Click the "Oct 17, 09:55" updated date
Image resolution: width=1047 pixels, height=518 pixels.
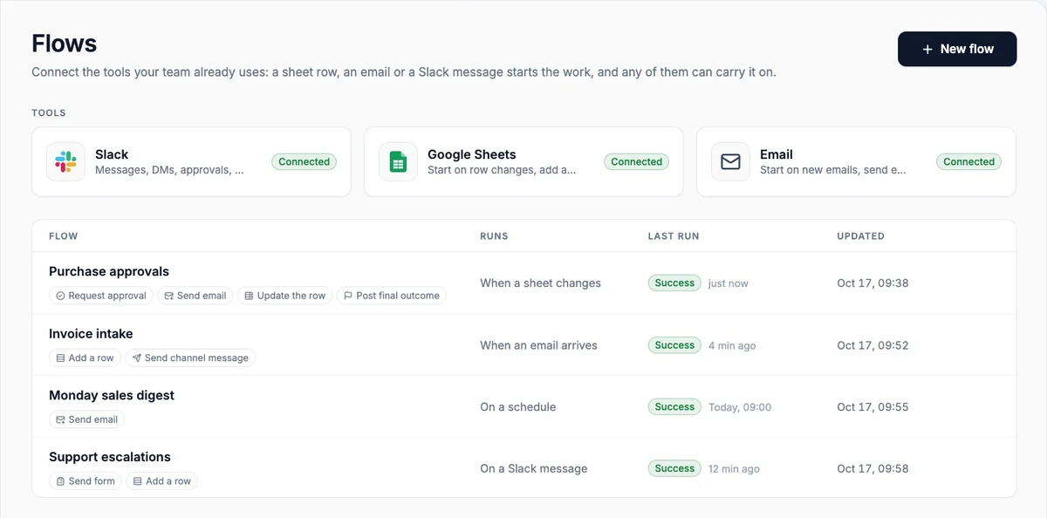(872, 407)
